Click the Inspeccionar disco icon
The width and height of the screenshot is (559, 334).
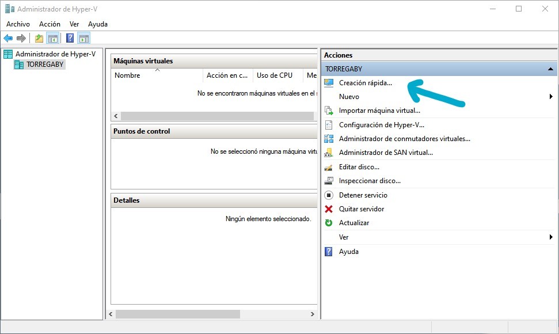329,181
